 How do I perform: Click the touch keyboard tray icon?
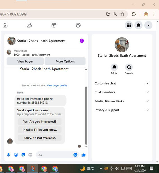[129, 169]
